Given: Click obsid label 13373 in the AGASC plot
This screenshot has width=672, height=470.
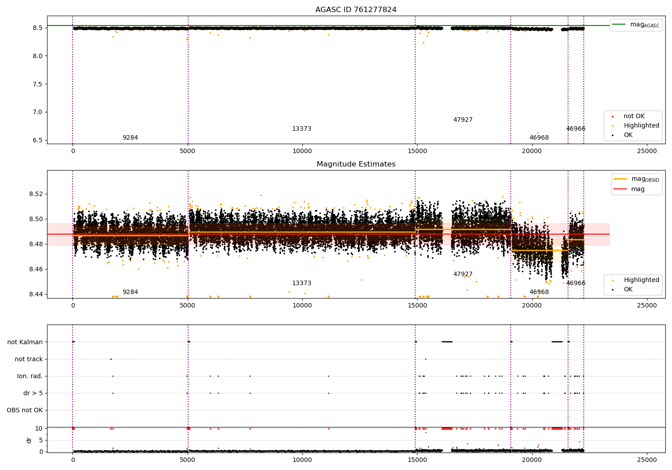Looking at the screenshot, I should tap(302, 129).
